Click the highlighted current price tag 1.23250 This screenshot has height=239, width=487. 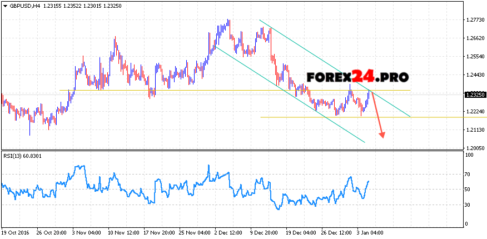474,94
